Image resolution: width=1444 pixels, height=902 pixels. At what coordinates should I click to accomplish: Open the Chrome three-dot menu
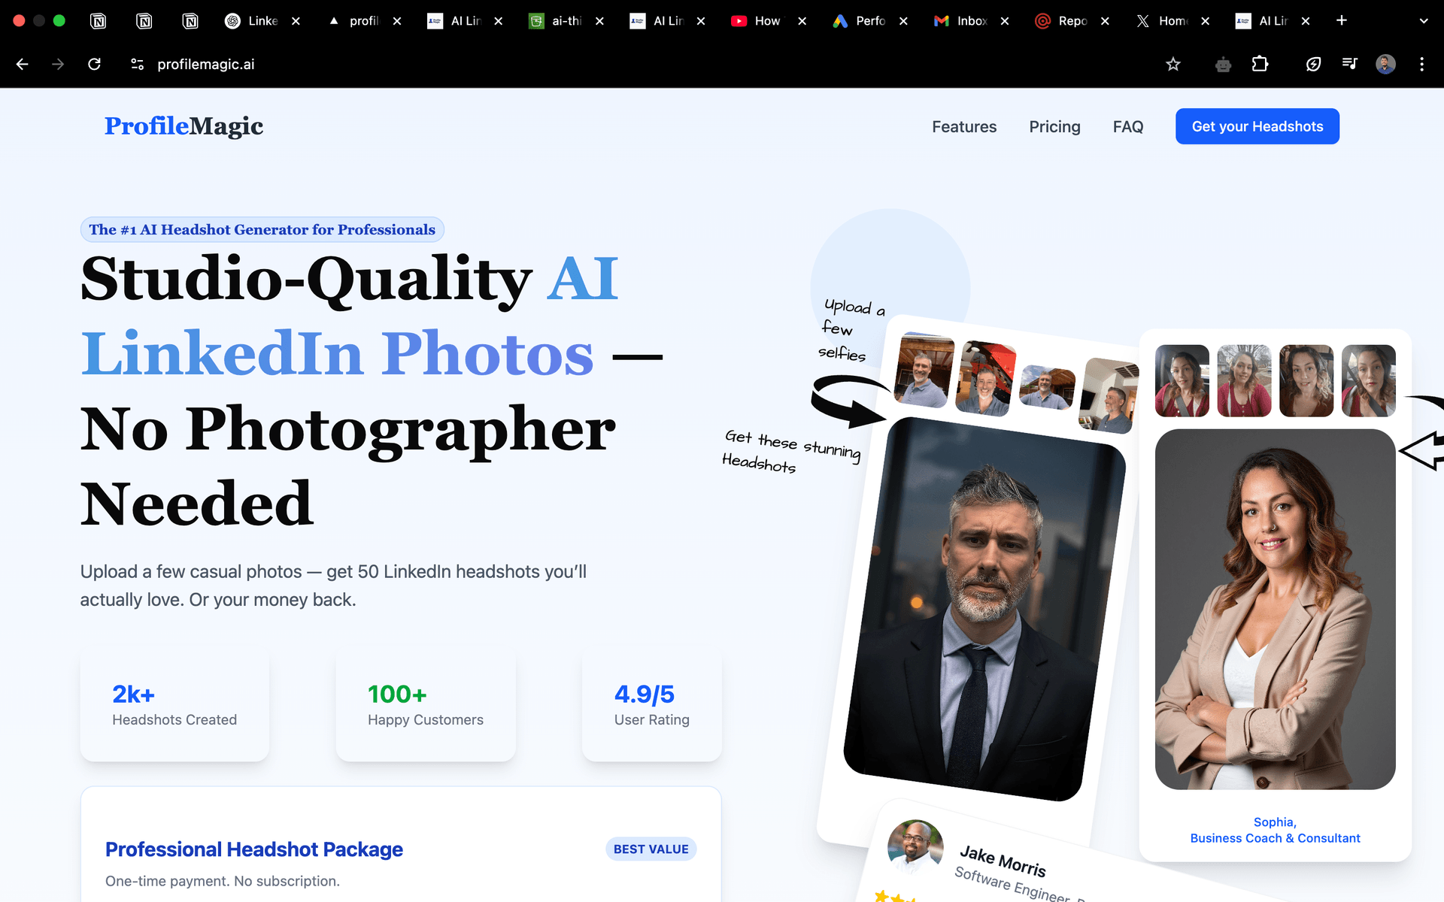[1421, 65]
